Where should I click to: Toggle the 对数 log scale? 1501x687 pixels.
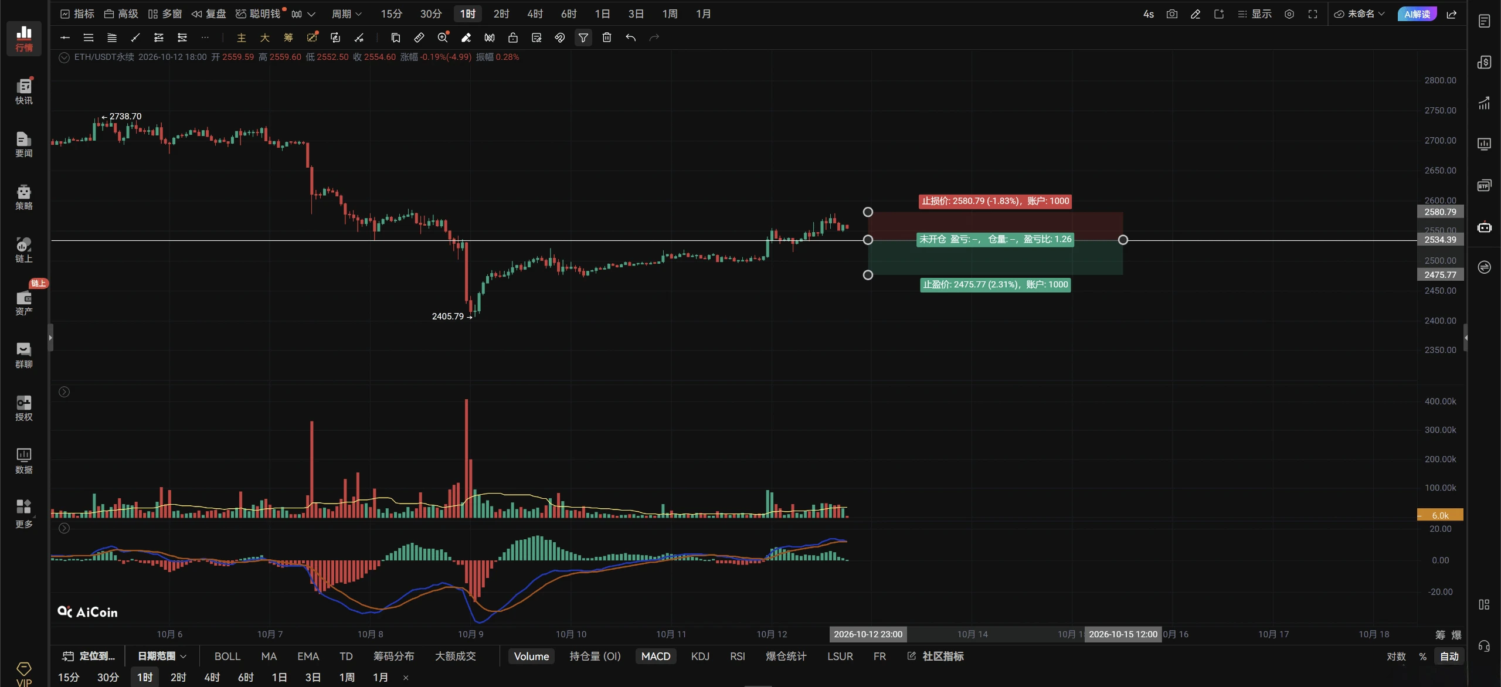tap(1396, 657)
